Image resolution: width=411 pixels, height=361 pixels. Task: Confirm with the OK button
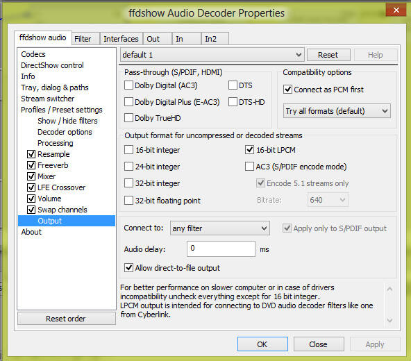[x=262, y=344]
